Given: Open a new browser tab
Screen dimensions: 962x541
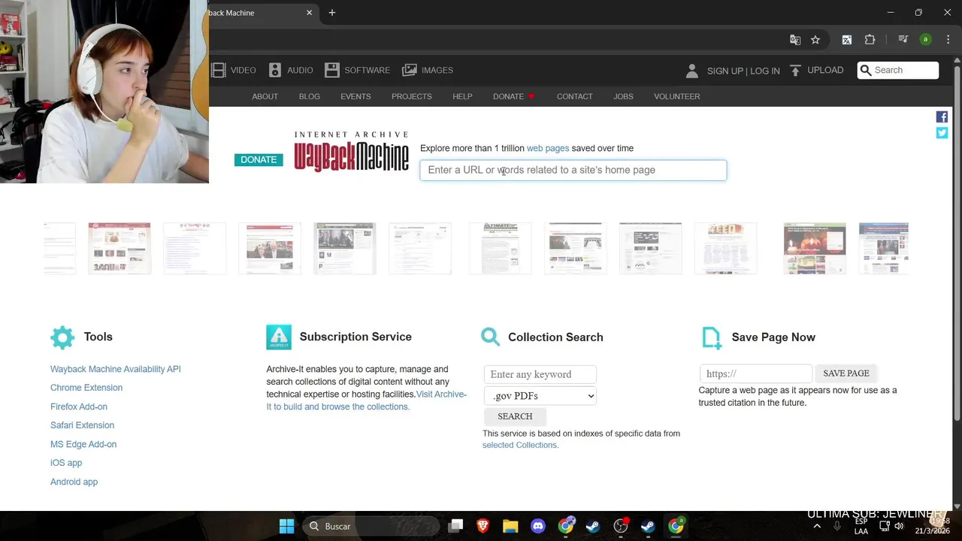Looking at the screenshot, I should pyautogui.click(x=332, y=13).
